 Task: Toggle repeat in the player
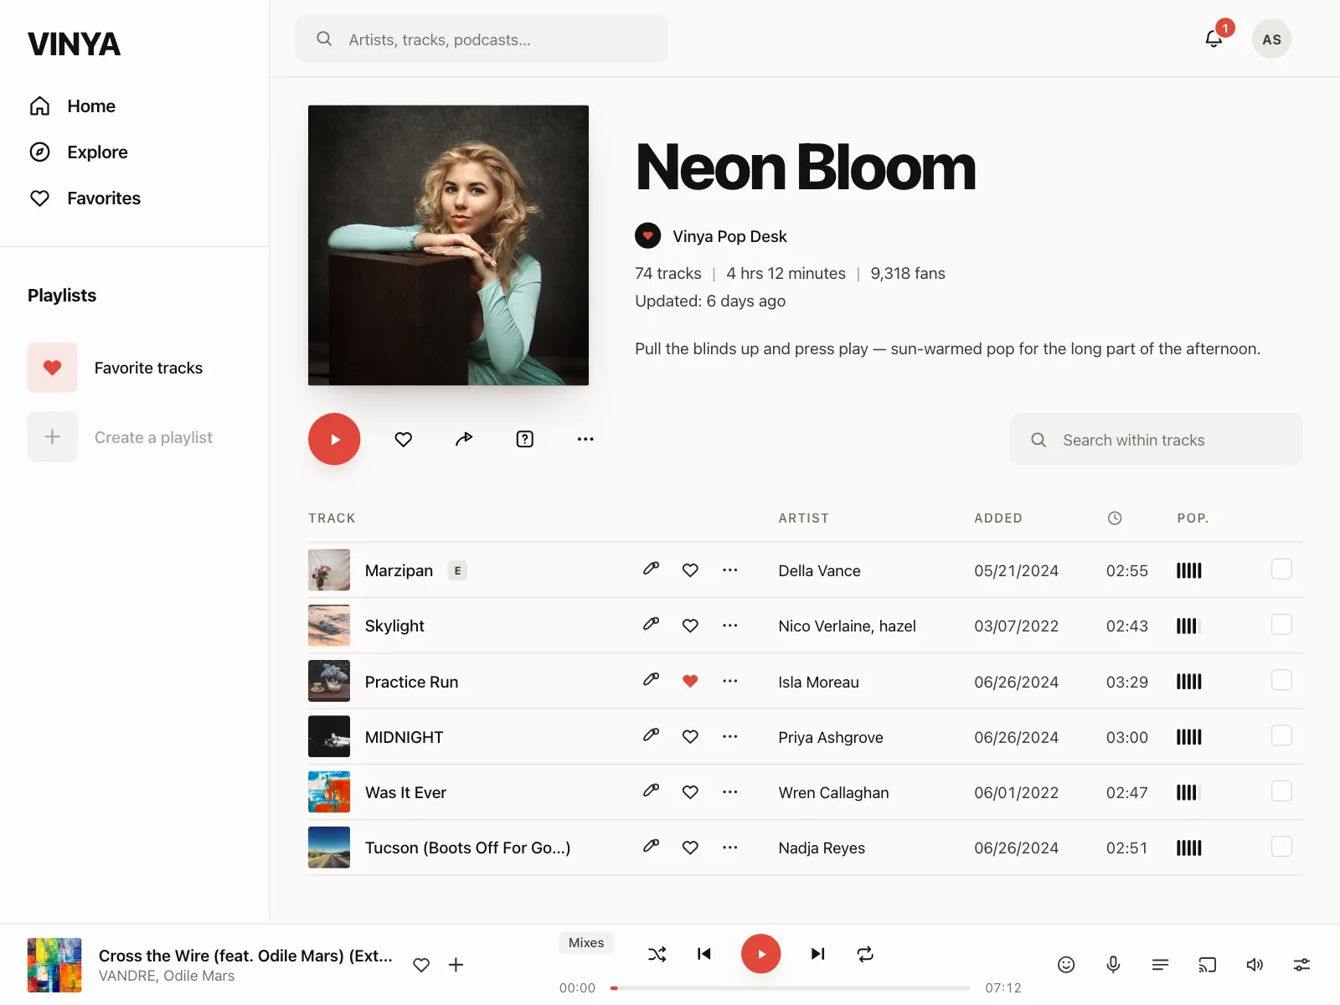click(865, 954)
